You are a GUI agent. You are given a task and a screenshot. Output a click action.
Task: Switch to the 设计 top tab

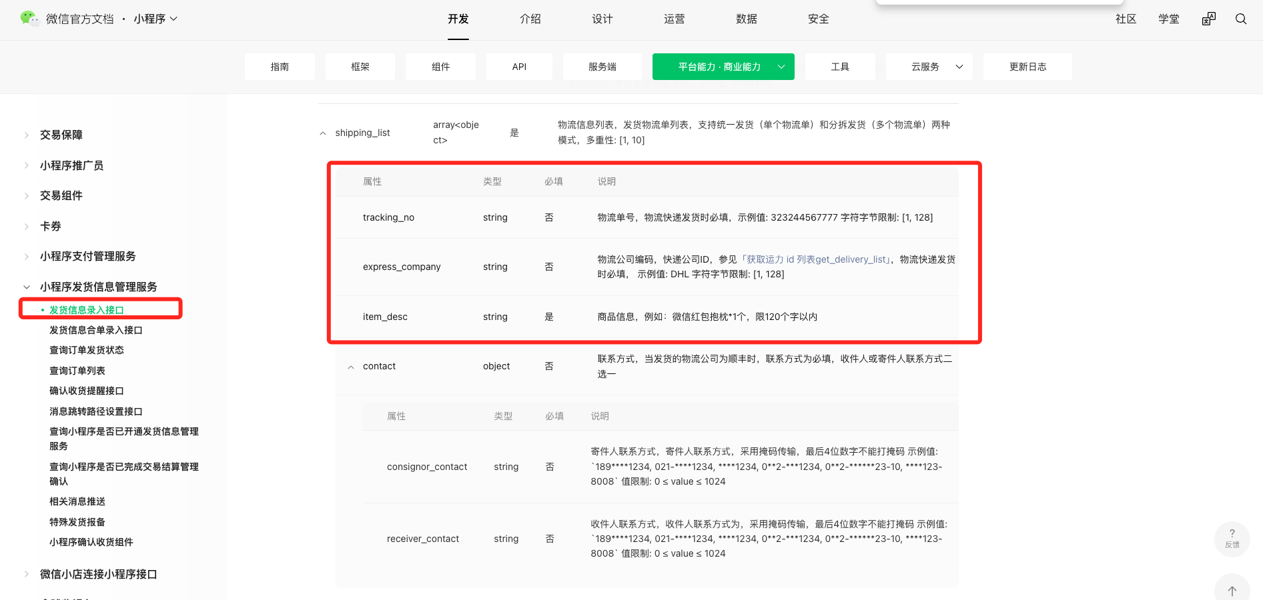tap(602, 19)
